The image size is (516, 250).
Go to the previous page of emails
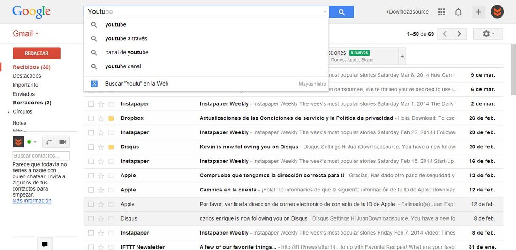445,34
